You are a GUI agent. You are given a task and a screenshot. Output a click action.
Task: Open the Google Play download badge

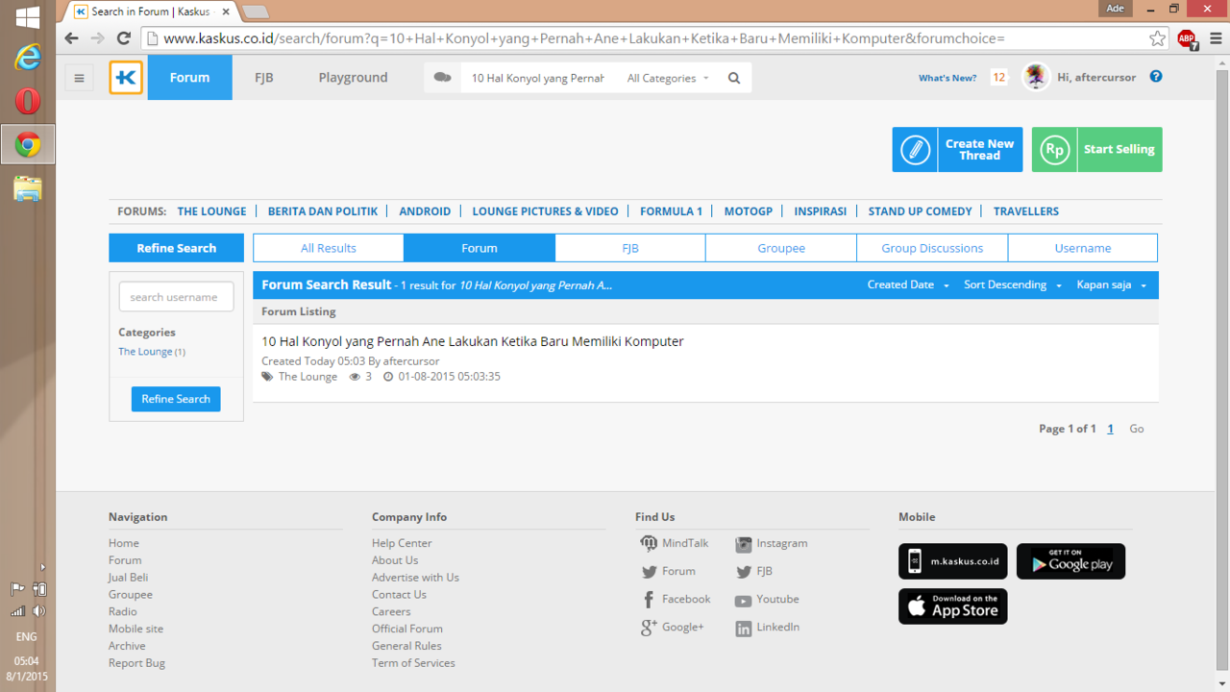tap(1070, 561)
